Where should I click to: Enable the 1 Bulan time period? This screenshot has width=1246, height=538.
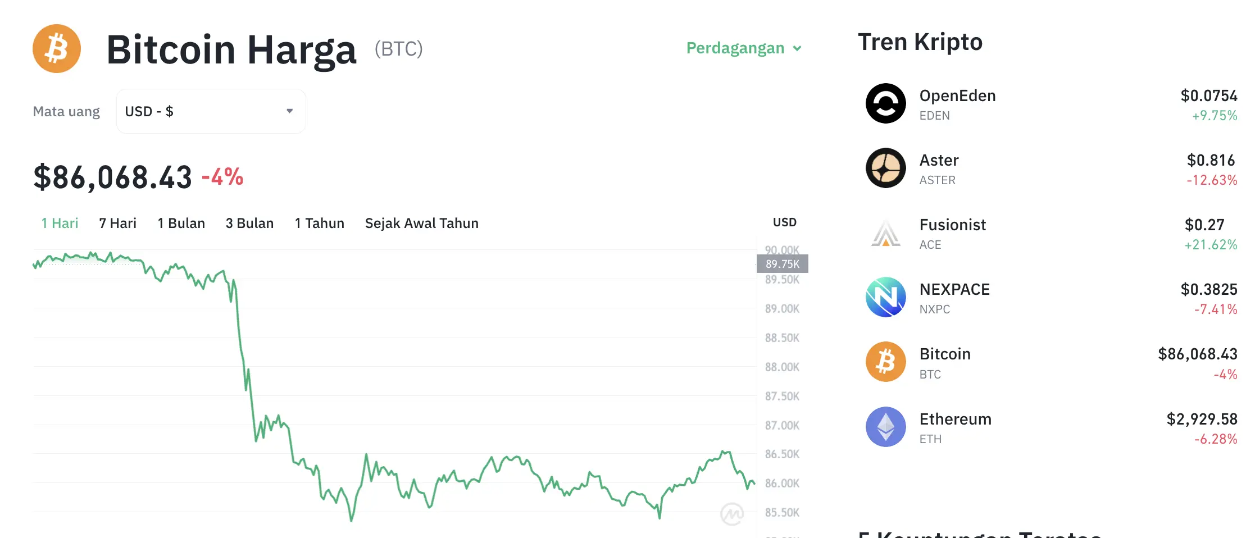[x=181, y=223]
